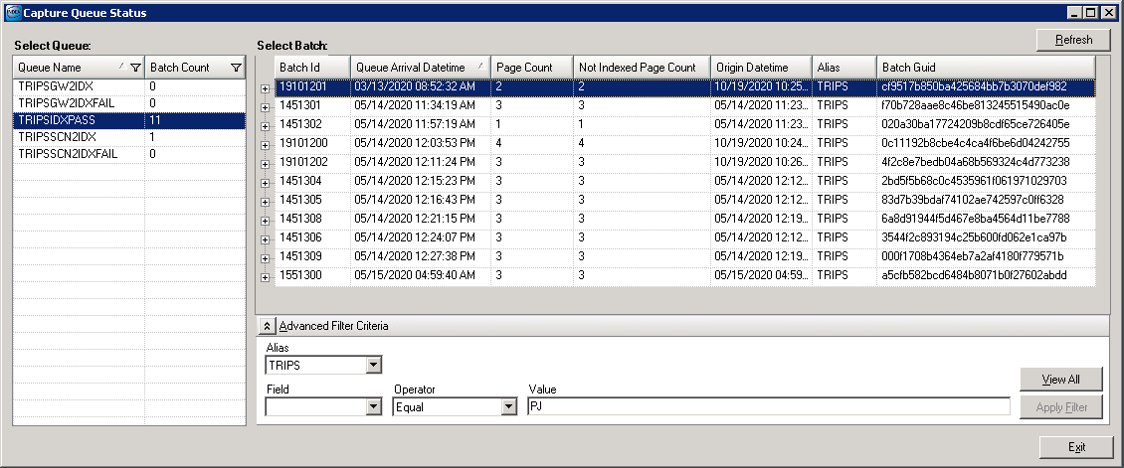Click the Capture Queue Status title bar icon
Screen dimensions: 1124x468
click(11, 13)
